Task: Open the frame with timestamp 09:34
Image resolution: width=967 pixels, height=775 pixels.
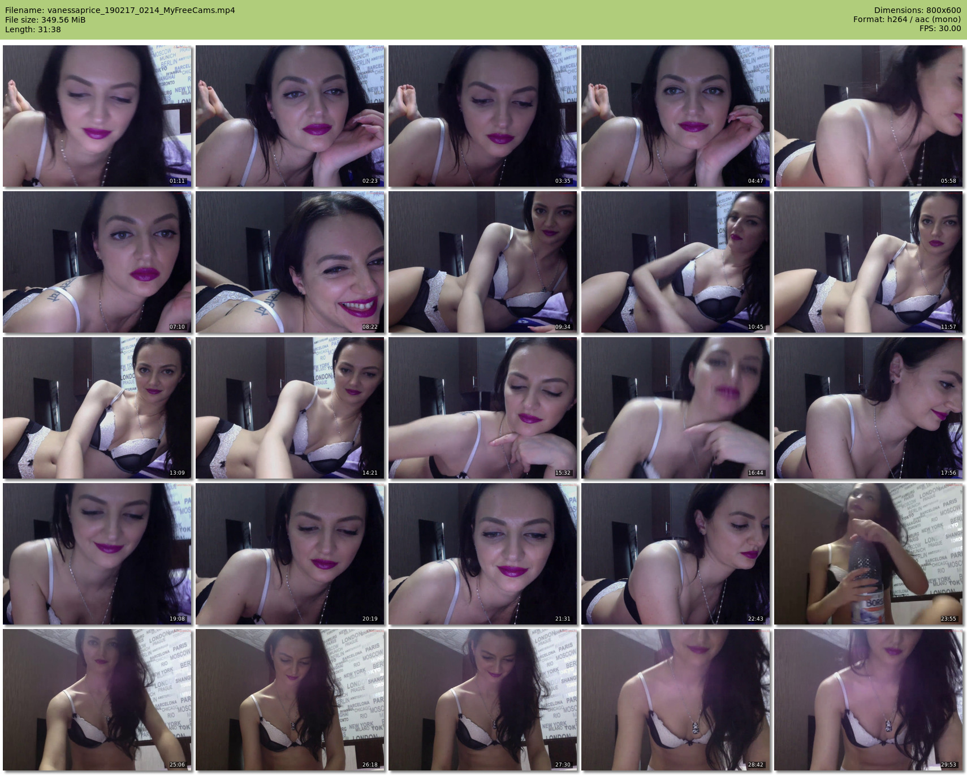Action: coord(483,262)
